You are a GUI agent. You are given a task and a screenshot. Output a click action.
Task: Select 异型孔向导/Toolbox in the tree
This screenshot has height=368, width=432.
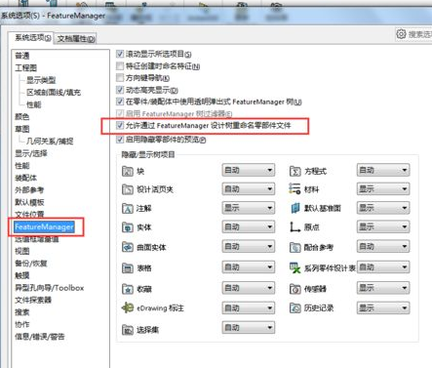(50, 288)
